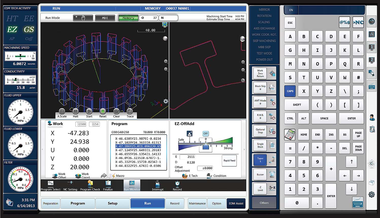Click the Offset Adjustment ±0.000 field
This screenshot has width=380, height=218.
pyautogui.click(x=205, y=168)
